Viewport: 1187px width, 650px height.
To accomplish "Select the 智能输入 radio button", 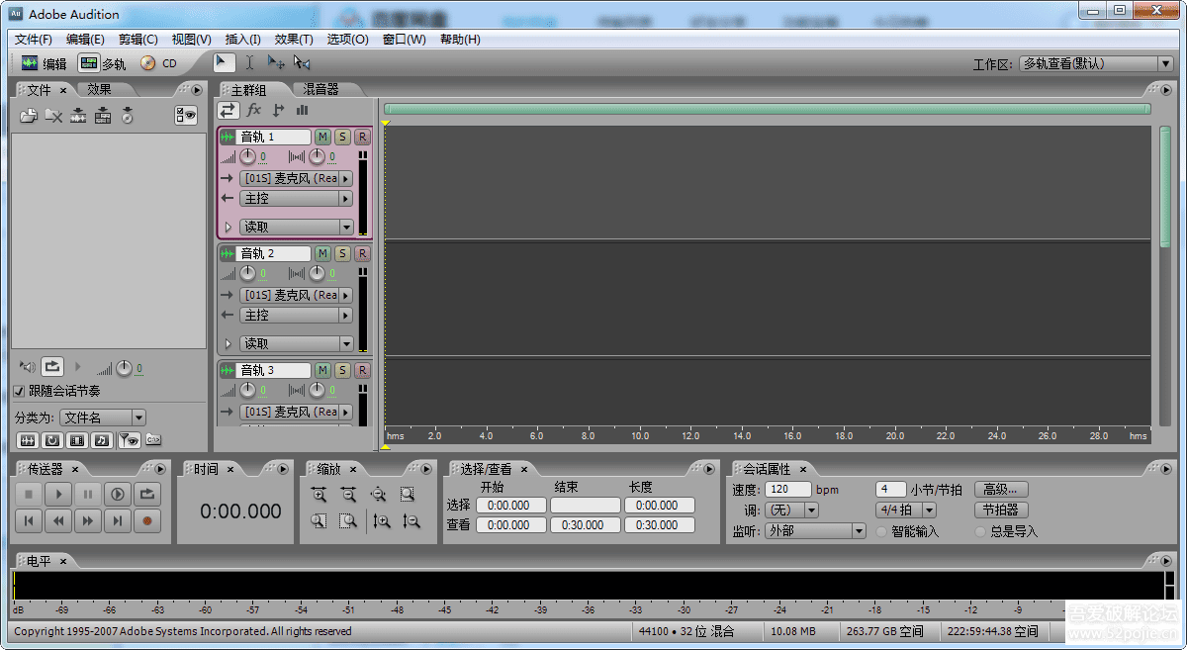I will [x=882, y=531].
